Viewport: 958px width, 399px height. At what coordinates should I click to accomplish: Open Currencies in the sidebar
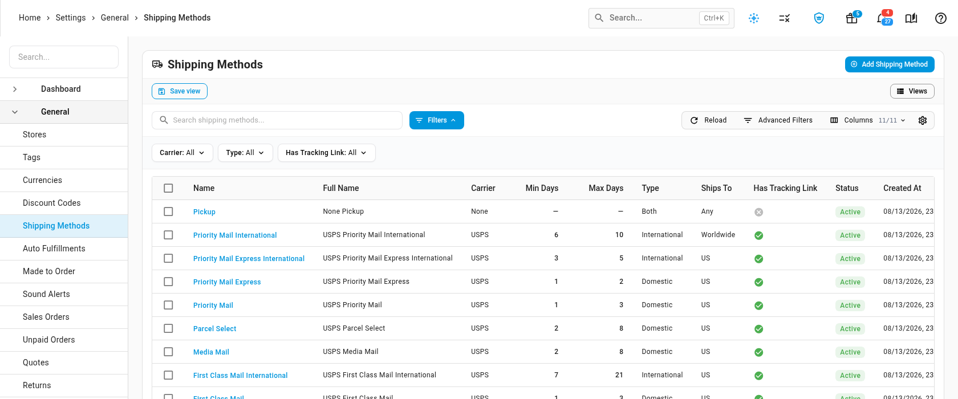point(64,180)
